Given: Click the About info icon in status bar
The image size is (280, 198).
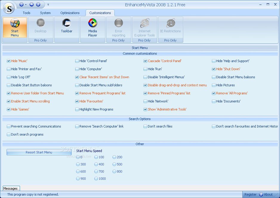Looking at the screenshot, I should pos(261,194).
